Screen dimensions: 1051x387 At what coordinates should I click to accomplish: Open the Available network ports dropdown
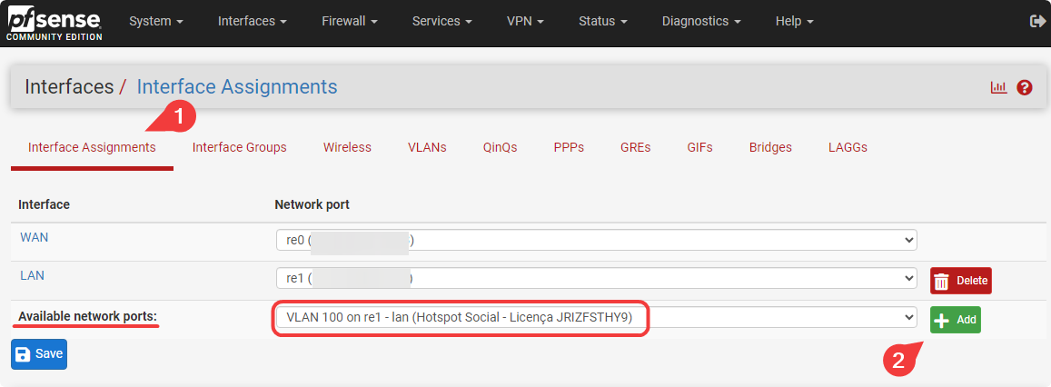tap(596, 317)
